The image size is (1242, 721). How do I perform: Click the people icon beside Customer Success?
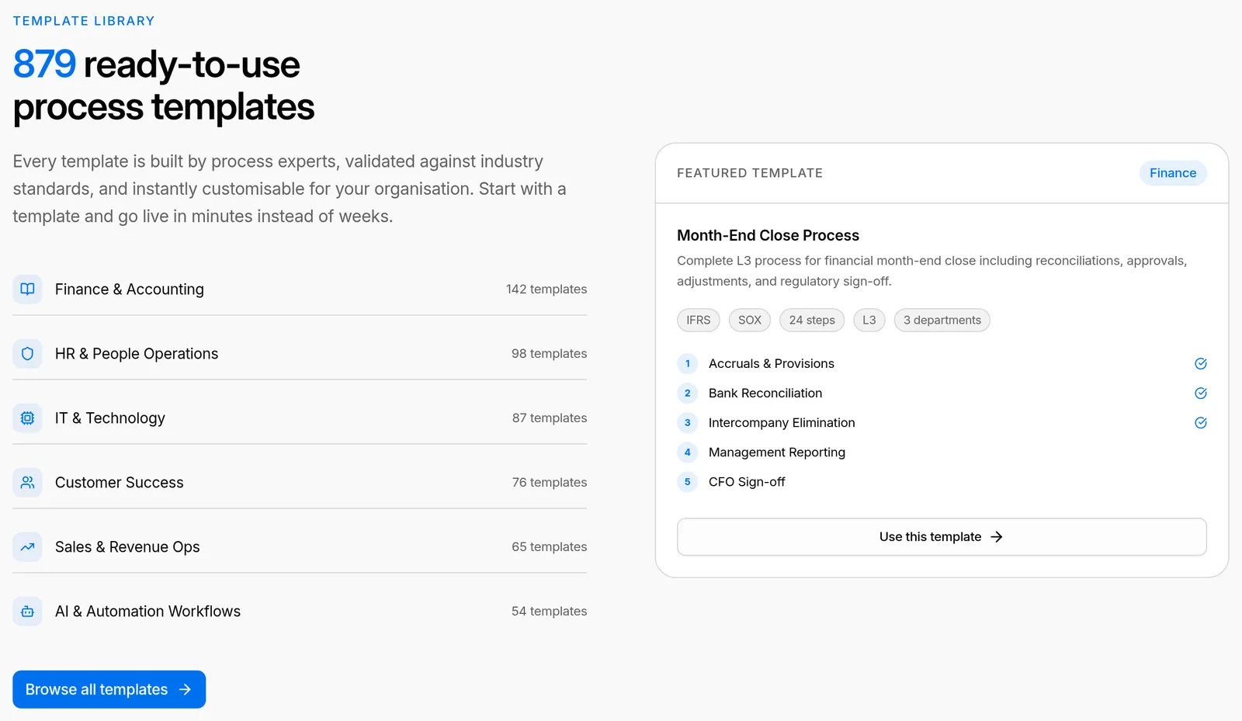pos(27,482)
